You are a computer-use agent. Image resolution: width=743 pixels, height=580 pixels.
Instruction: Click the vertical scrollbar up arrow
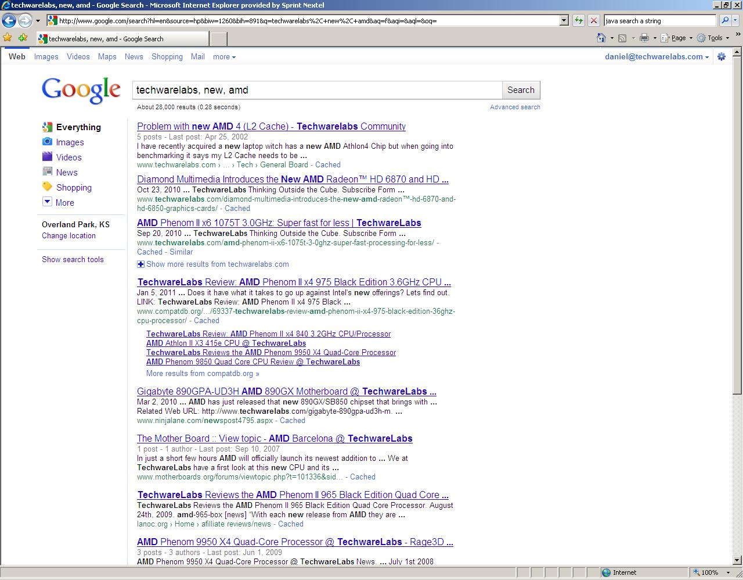click(737, 52)
